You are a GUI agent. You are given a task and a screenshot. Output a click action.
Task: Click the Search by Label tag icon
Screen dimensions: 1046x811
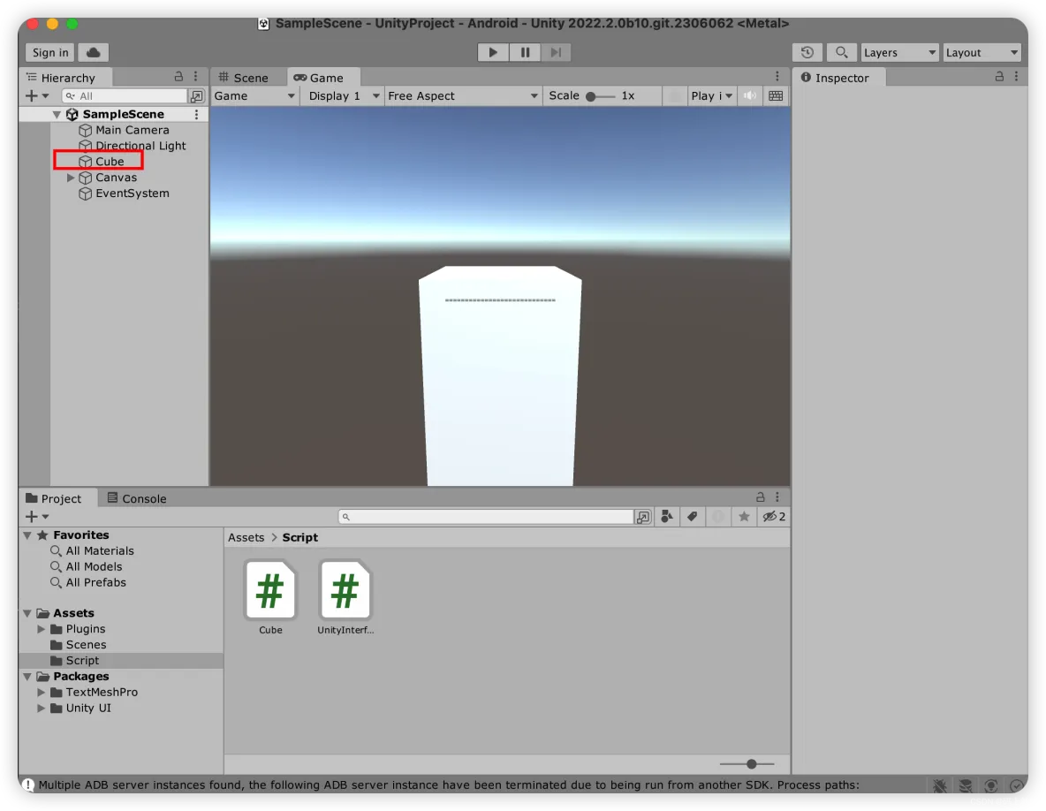click(x=693, y=516)
